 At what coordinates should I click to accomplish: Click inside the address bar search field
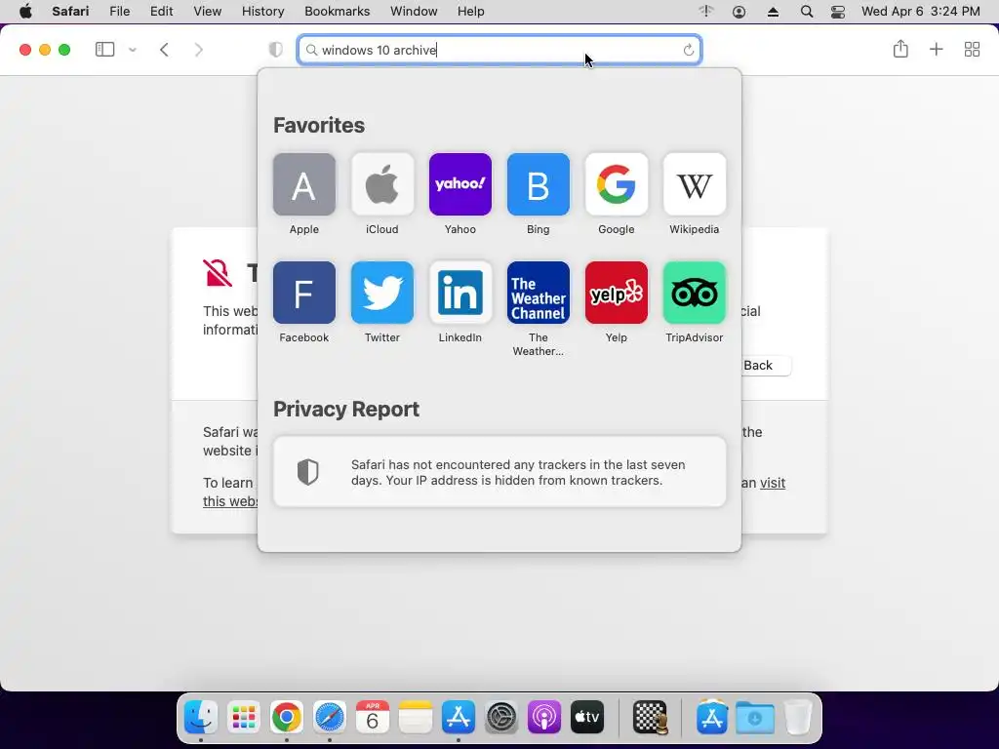coord(499,50)
